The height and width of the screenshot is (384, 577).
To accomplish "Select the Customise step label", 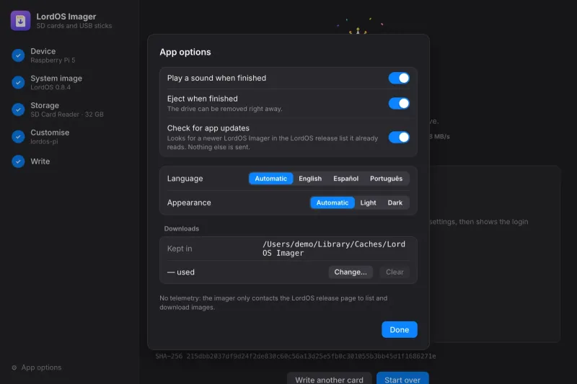I will 50,133.
